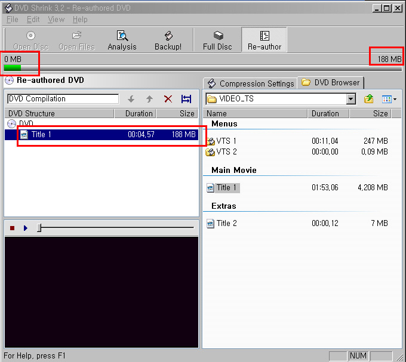Screen dimensions: 406x362
Task: Click the 247 MB size of VTS 1
Action: coord(376,141)
